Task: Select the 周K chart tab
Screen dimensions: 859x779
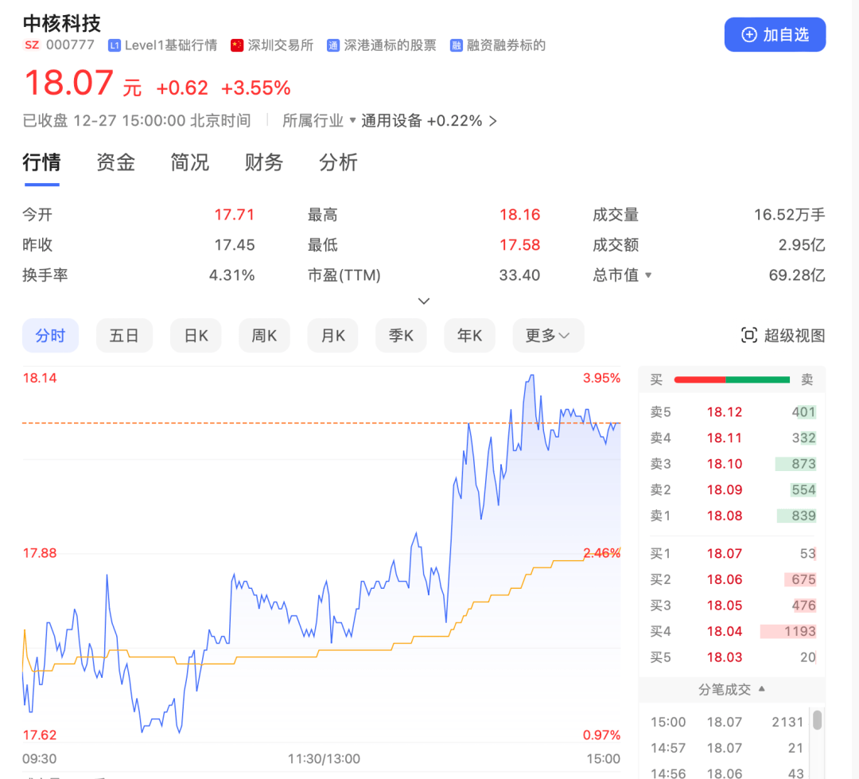Action: pyautogui.click(x=263, y=335)
